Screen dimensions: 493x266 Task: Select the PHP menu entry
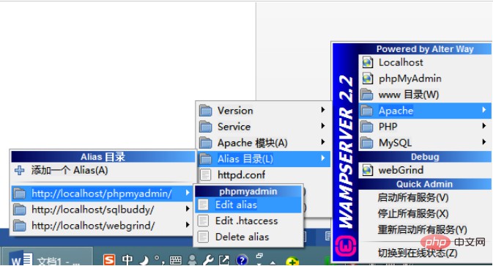click(425, 126)
